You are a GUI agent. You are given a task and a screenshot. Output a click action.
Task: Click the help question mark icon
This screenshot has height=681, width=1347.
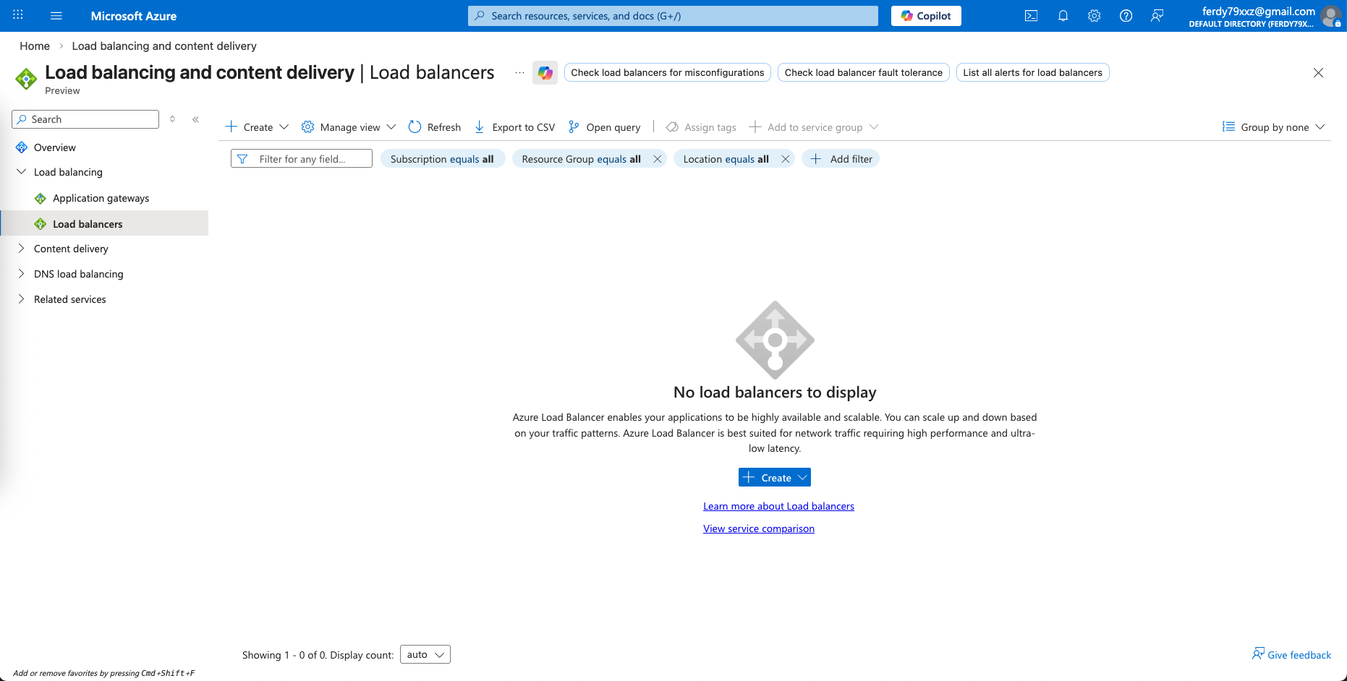click(x=1126, y=16)
